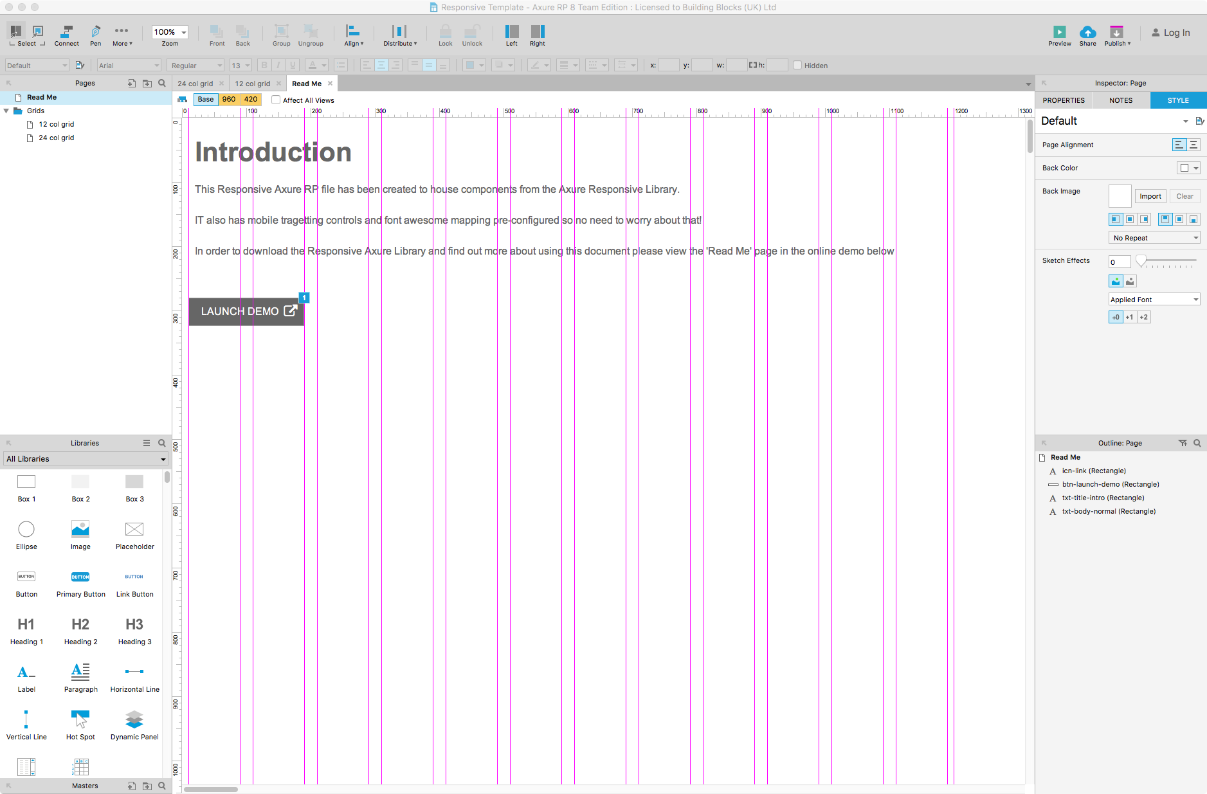
Task: Open the Zoom percentage dropdown
Action: click(184, 32)
